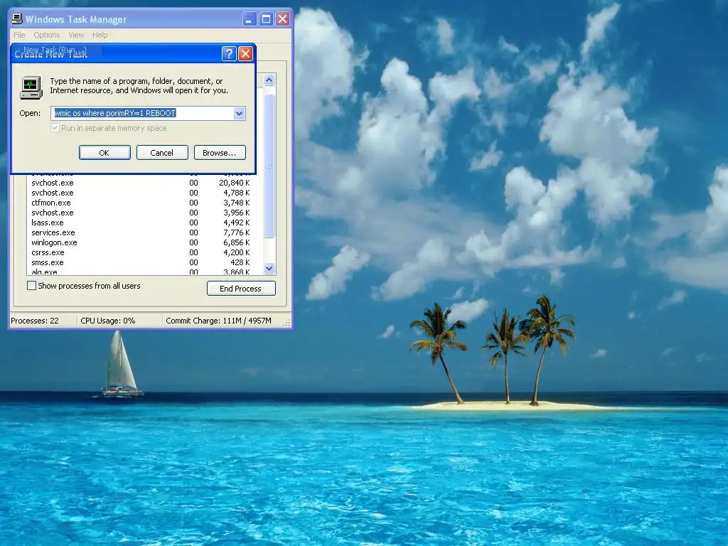Click the Task Manager title bar icon
The height and width of the screenshot is (546, 728).
tap(17, 19)
